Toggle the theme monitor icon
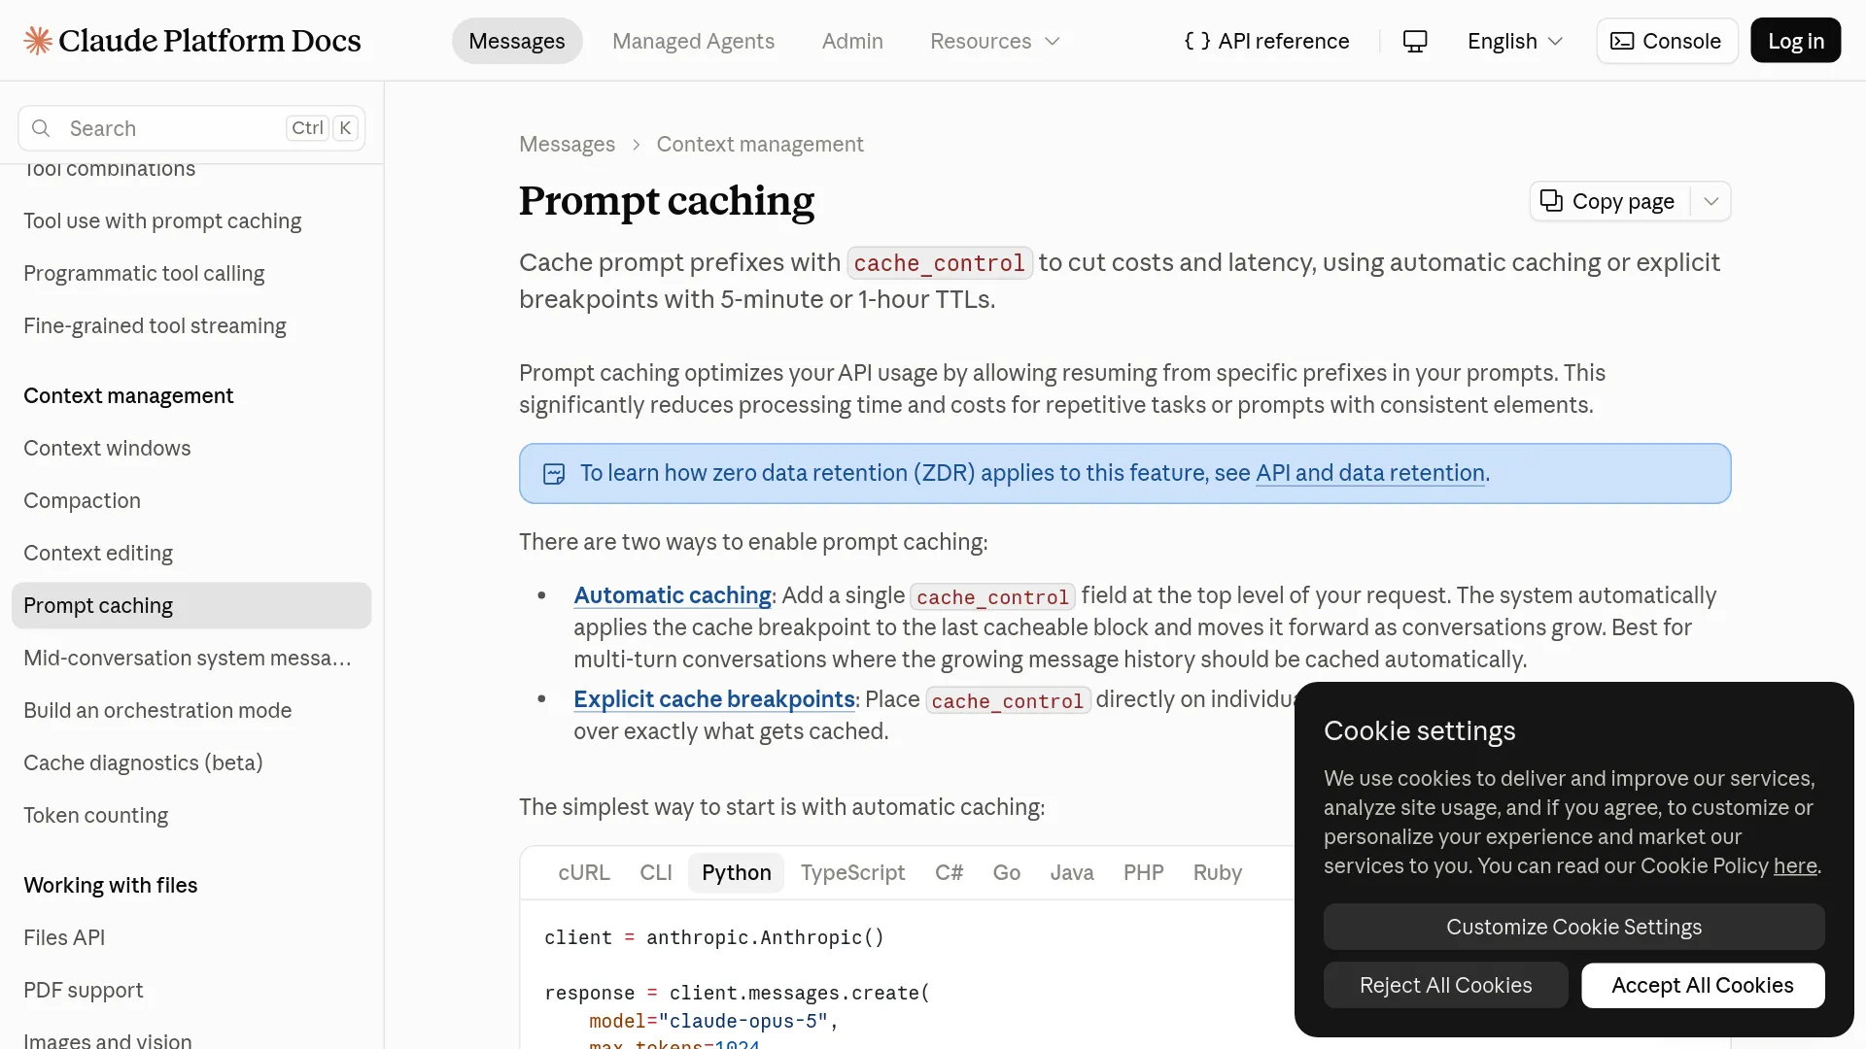Screen dimensions: 1866x1049 [1415, 41]
